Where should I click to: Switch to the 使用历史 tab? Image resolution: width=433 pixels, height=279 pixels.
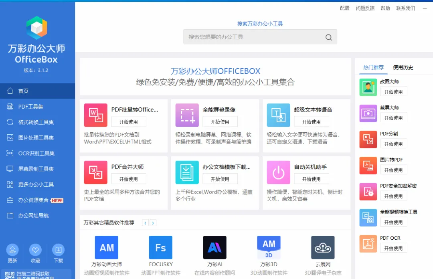[x=403, y=67]
